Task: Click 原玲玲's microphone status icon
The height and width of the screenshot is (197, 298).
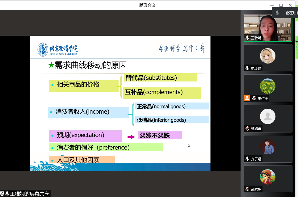Action: [x=247, y=68]
